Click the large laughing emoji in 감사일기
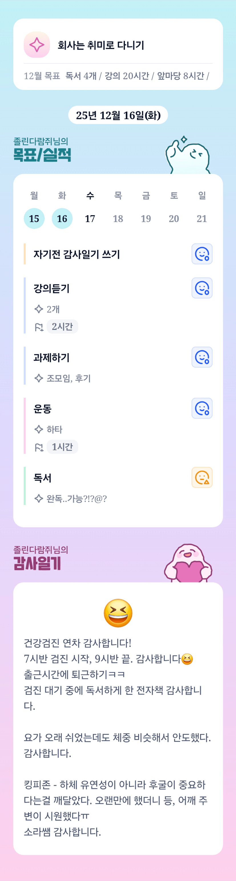 pos(118,613)
